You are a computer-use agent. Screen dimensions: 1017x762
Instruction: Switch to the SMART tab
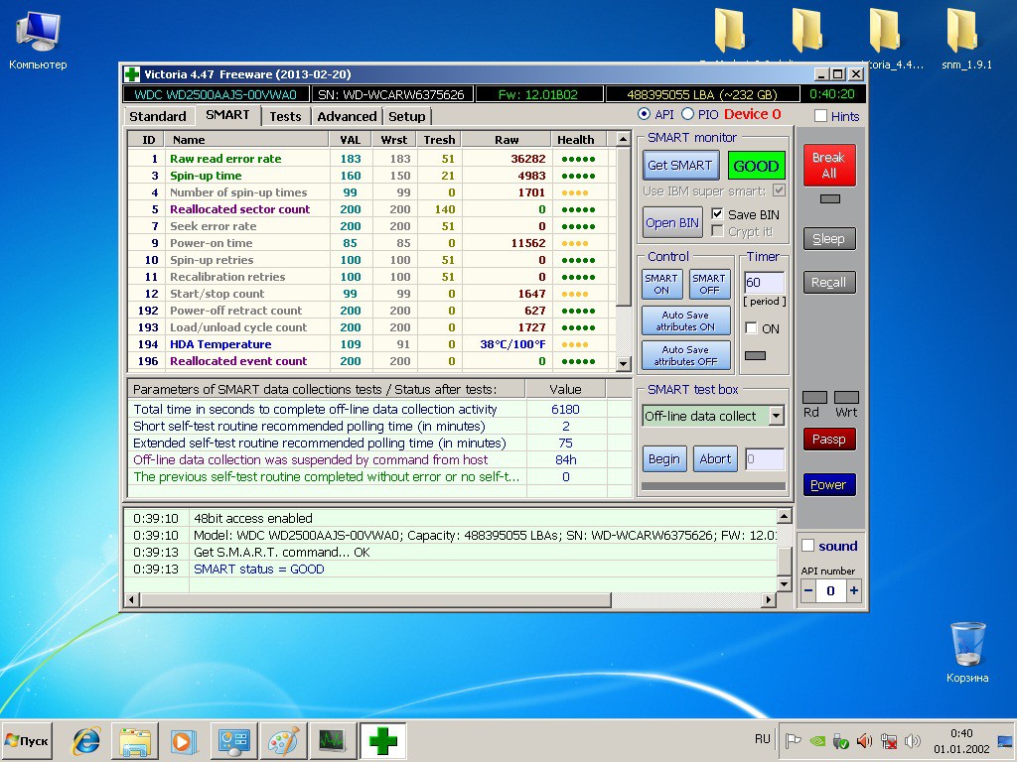tap(227, 115)
